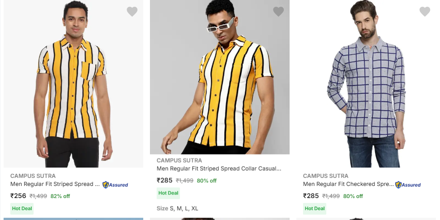The image size is (440, 220).
Task: Click Campus Sutra brand on middle product
Action: click(179, 160)
